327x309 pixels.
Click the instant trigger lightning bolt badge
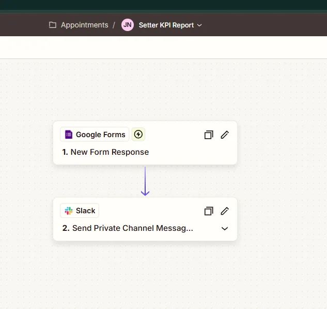[x=138, y=135]
